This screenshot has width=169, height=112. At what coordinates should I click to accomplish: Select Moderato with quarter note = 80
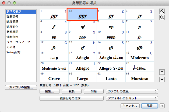54,66
